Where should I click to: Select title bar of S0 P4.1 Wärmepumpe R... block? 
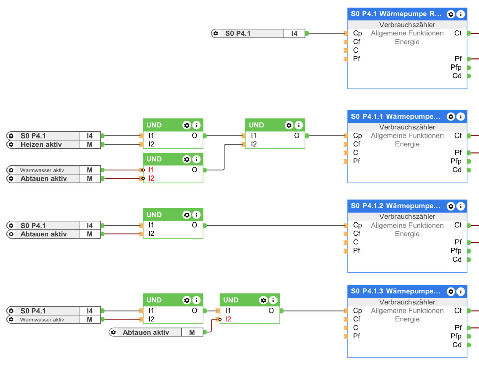407,14
